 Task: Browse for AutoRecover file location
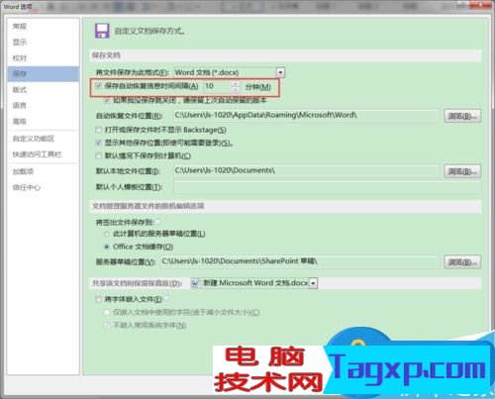[462, 116]
